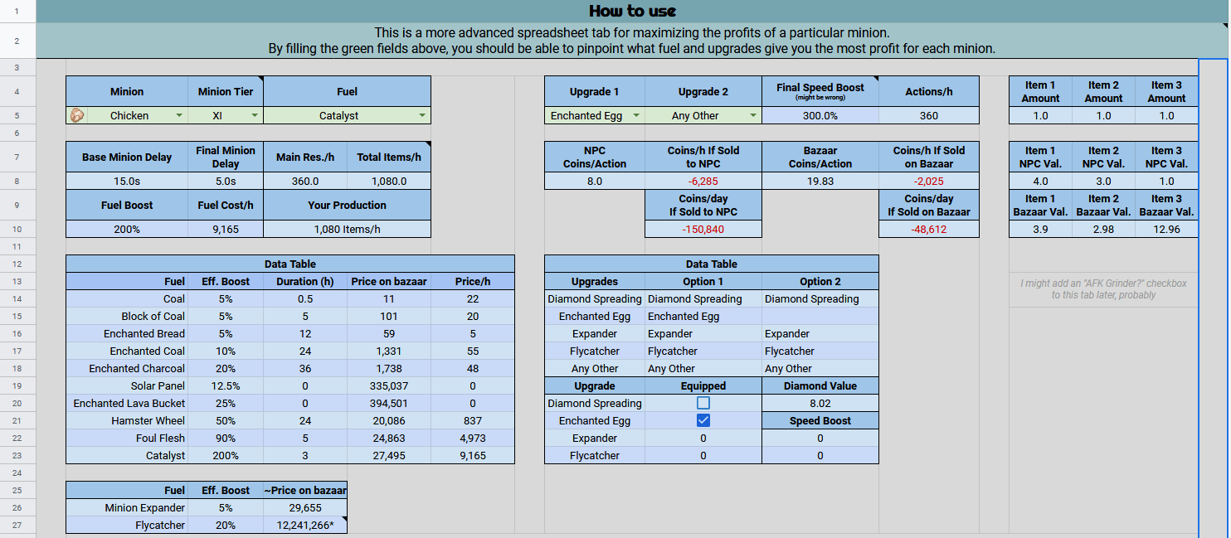This screenshot has height=538, width=1231.
Task: Enable the Diamond Spreading equipped checkbox
Action: point(703,403)
